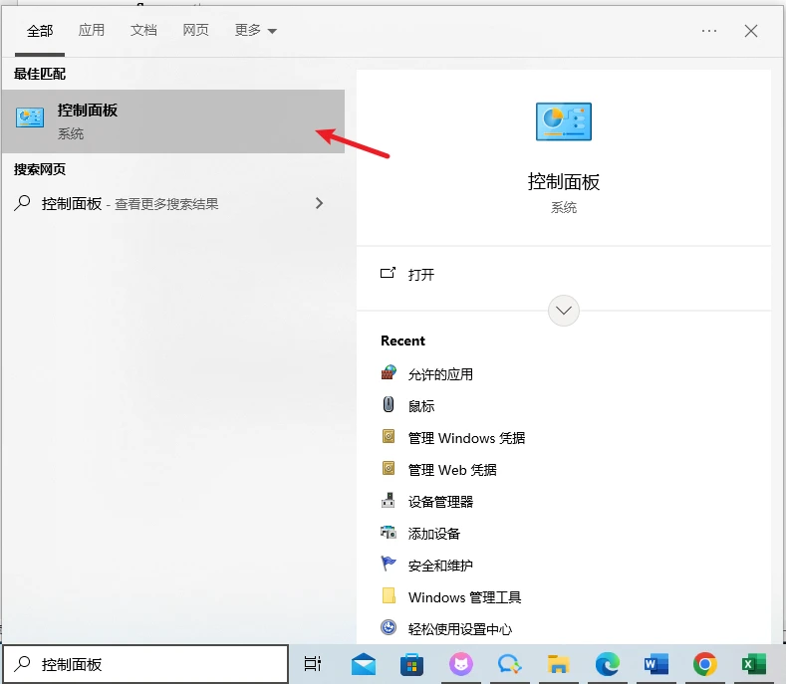Open recent item 允许的应用
The width and height of the screenshot is (786, 684).
[x=440, y=374]
